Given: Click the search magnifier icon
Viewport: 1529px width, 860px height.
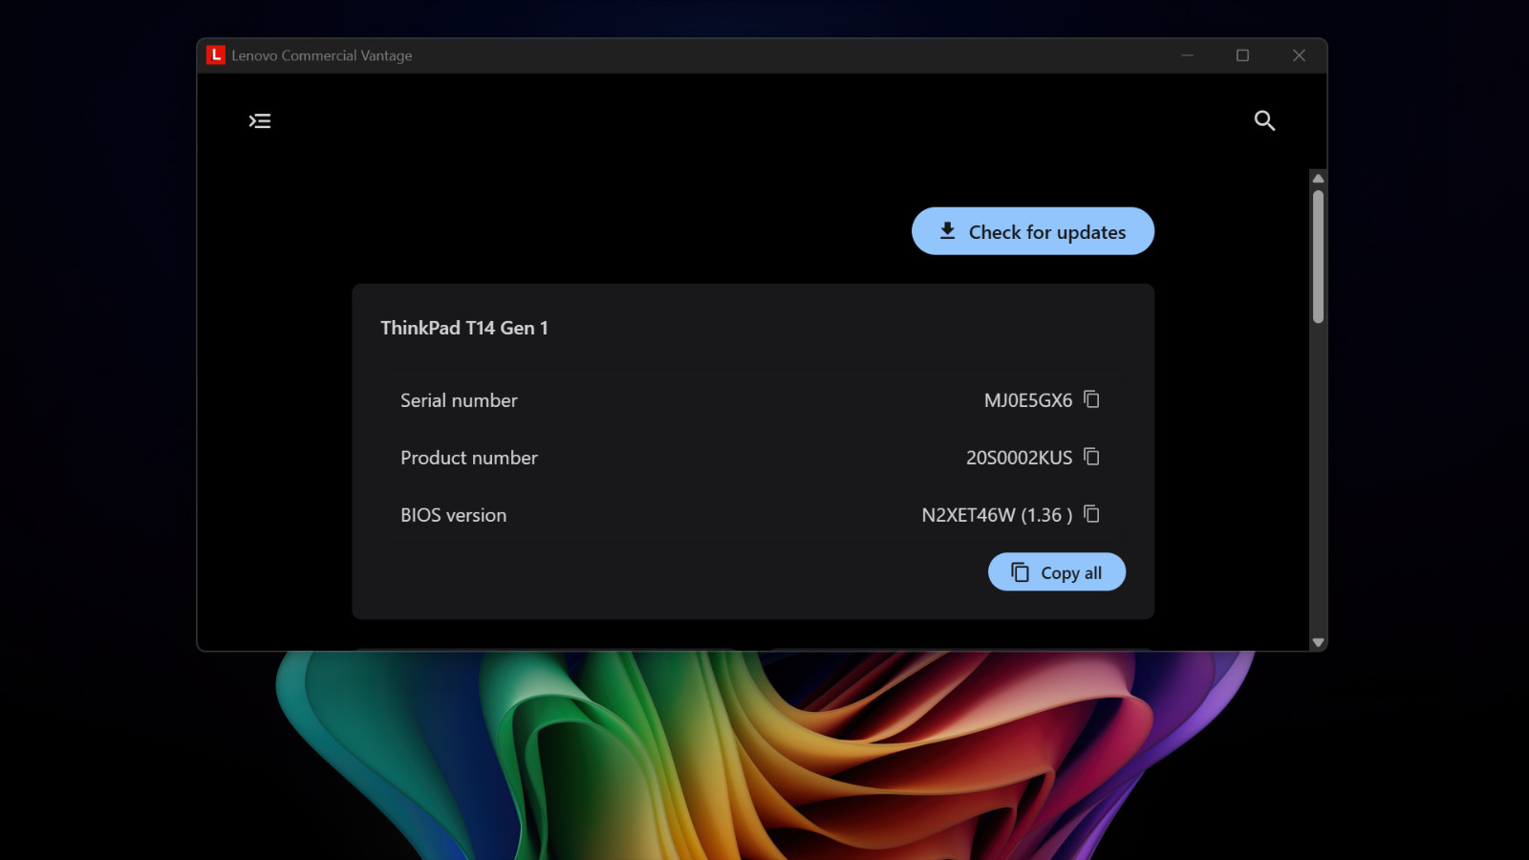Looking at the screenshot, I should click(x=1264, y=120).
